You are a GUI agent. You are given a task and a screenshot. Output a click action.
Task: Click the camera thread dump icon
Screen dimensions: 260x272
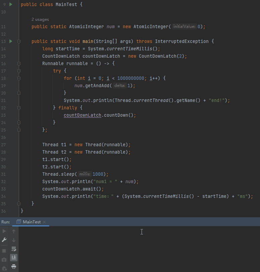point(4,260)
